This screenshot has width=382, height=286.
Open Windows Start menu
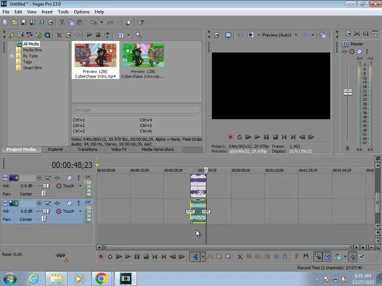pos(10,279)
